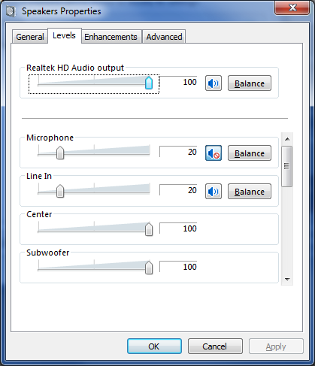Mute the Line In speaker icon
Screen dimensions: 315x366
214,192
